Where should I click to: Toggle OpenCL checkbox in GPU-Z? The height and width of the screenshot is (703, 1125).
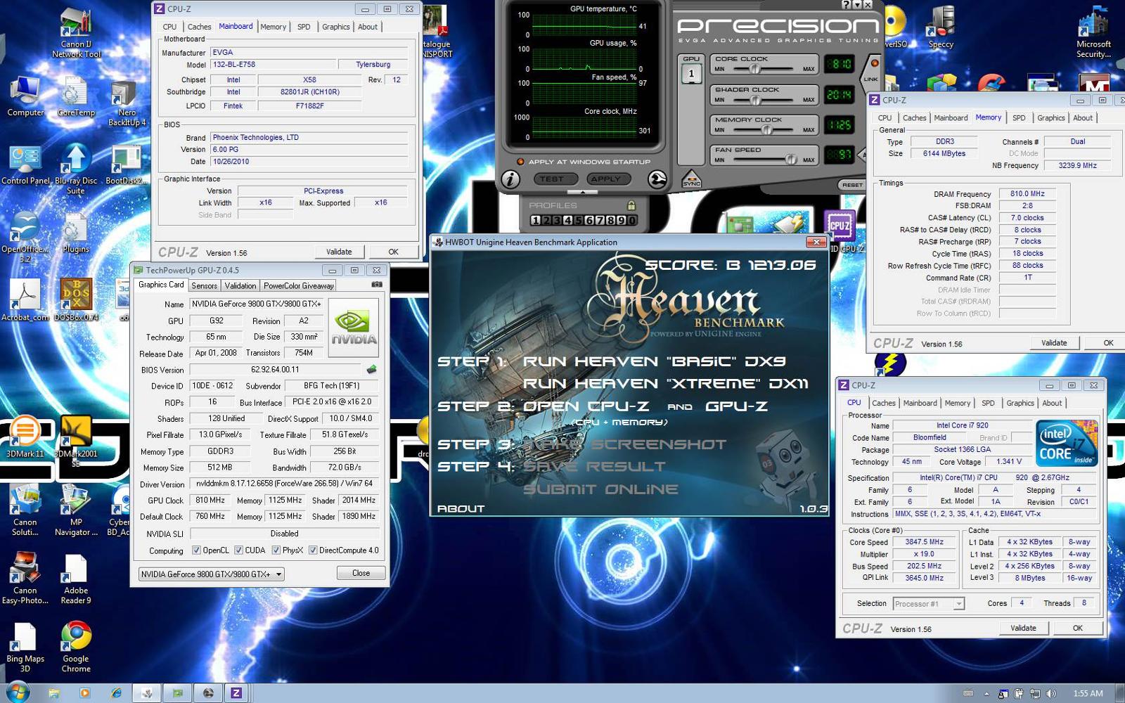196,550
